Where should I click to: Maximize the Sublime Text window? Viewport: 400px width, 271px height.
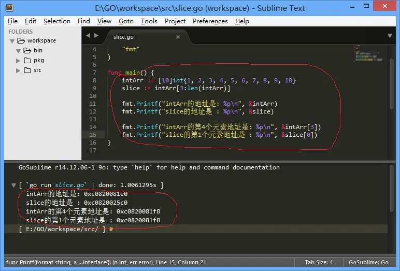click(366, 6)
